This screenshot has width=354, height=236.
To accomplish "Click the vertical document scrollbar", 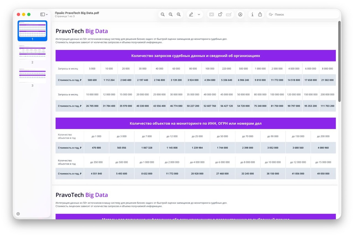I will tap(340, 61).
